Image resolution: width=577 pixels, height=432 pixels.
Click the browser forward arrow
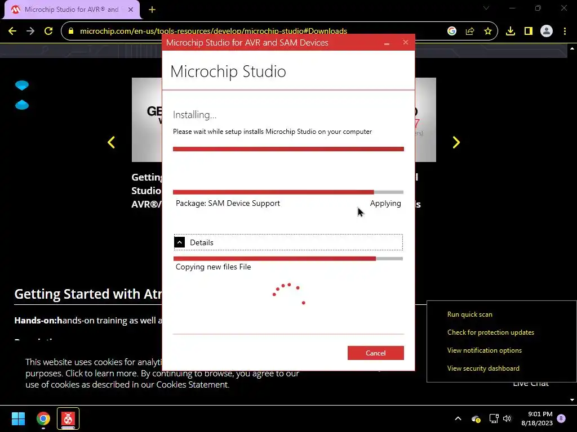coord(30,31)
